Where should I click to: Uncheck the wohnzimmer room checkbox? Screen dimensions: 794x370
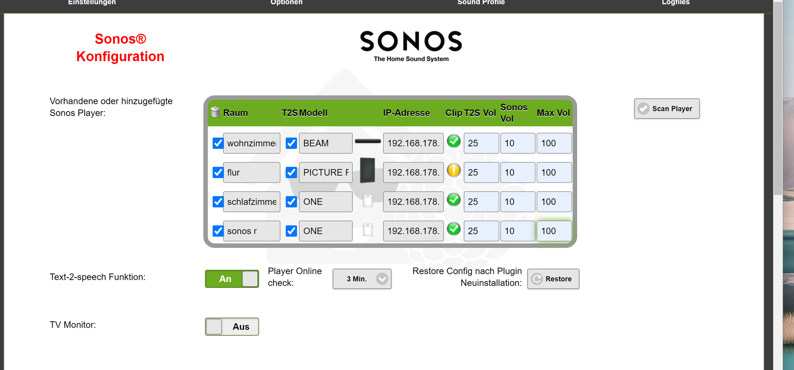click(218, 143)
